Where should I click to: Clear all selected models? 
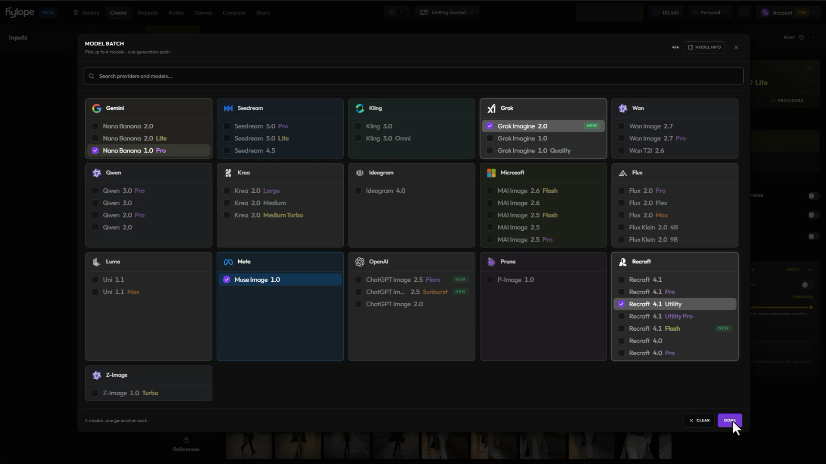(x=699, y=420)
